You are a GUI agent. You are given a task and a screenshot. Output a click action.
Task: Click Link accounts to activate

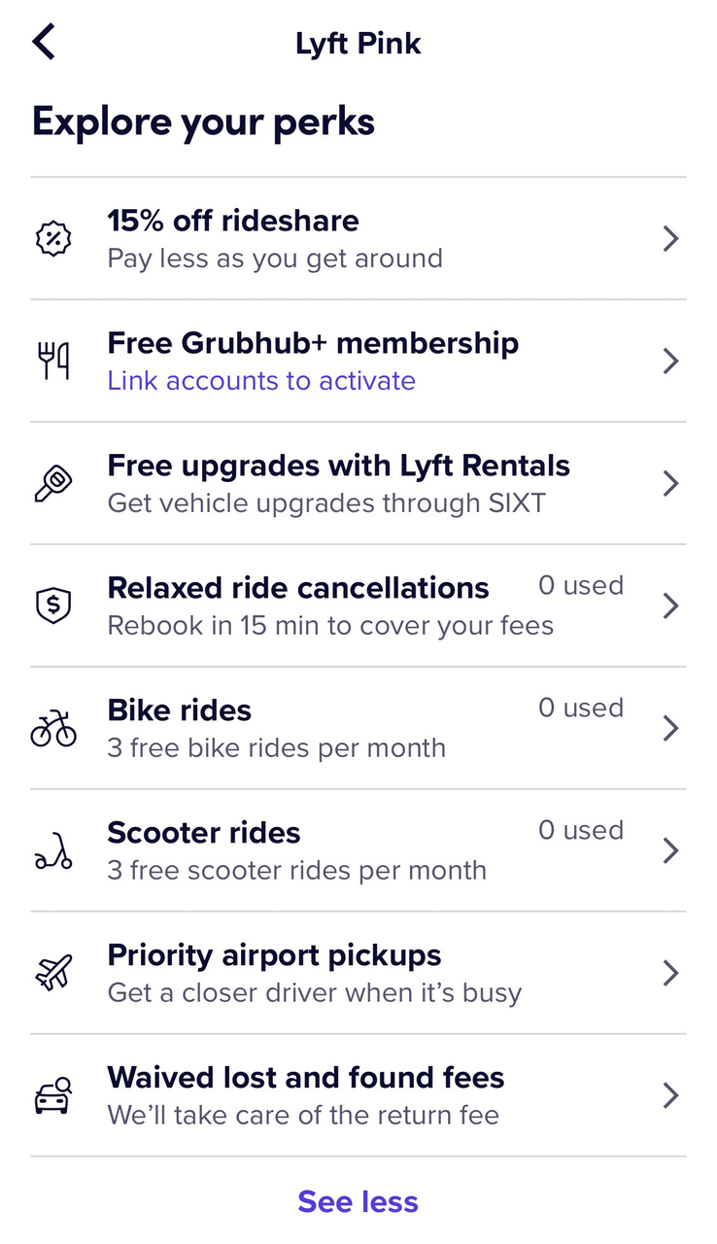pos(261,380)
